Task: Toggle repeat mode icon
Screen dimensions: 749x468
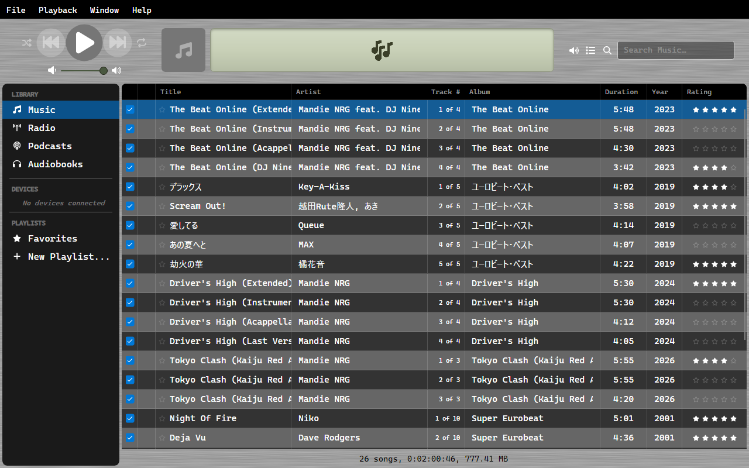Action: pyautogui.click(x=142, y=42)
